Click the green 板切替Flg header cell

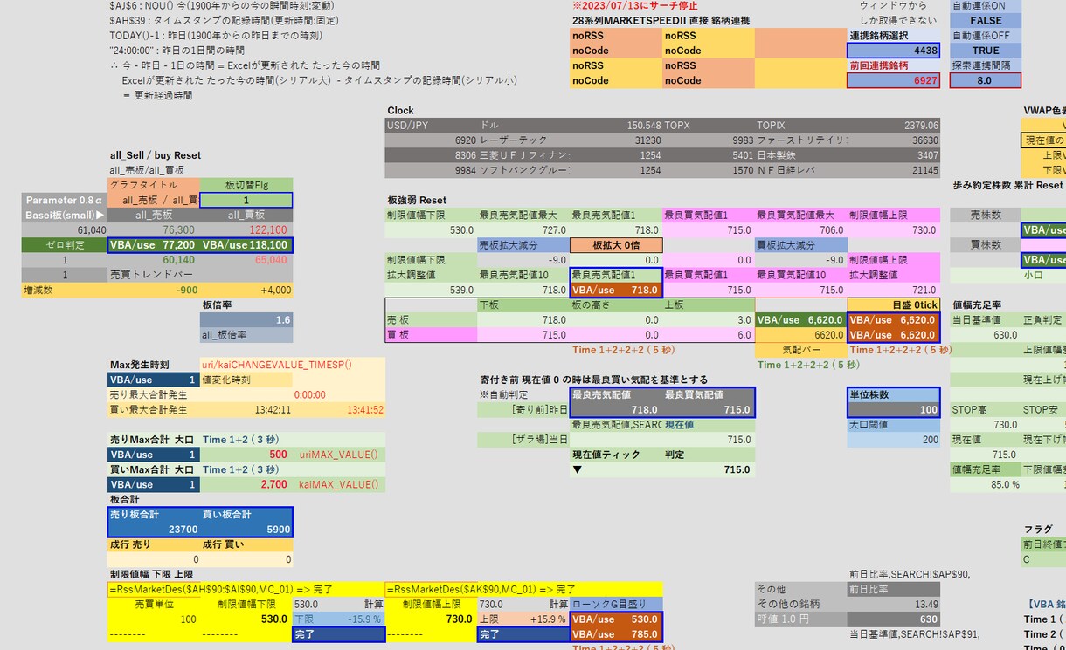(246, 185)
